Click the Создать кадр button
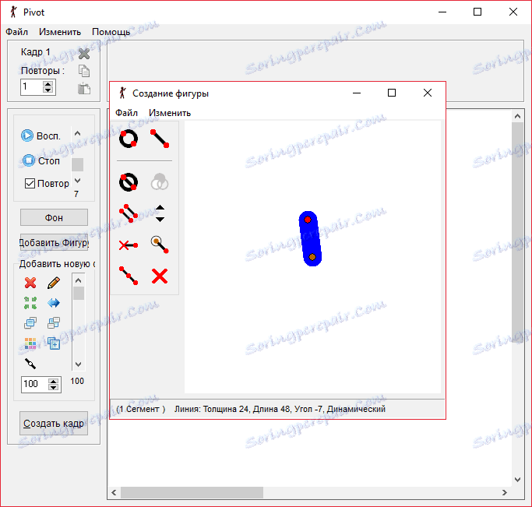Image resolution: width=532 pixels, height=507 pixels. coord(54,423)
